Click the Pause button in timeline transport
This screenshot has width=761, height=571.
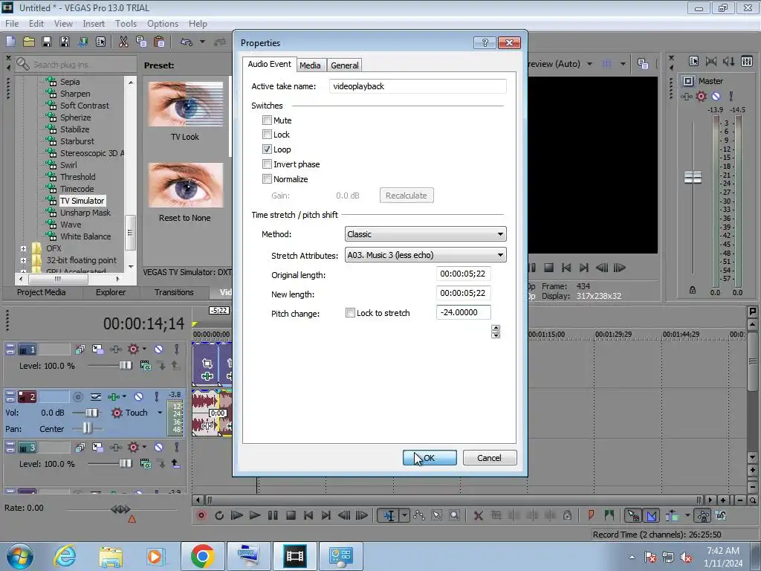click(273, 515)
